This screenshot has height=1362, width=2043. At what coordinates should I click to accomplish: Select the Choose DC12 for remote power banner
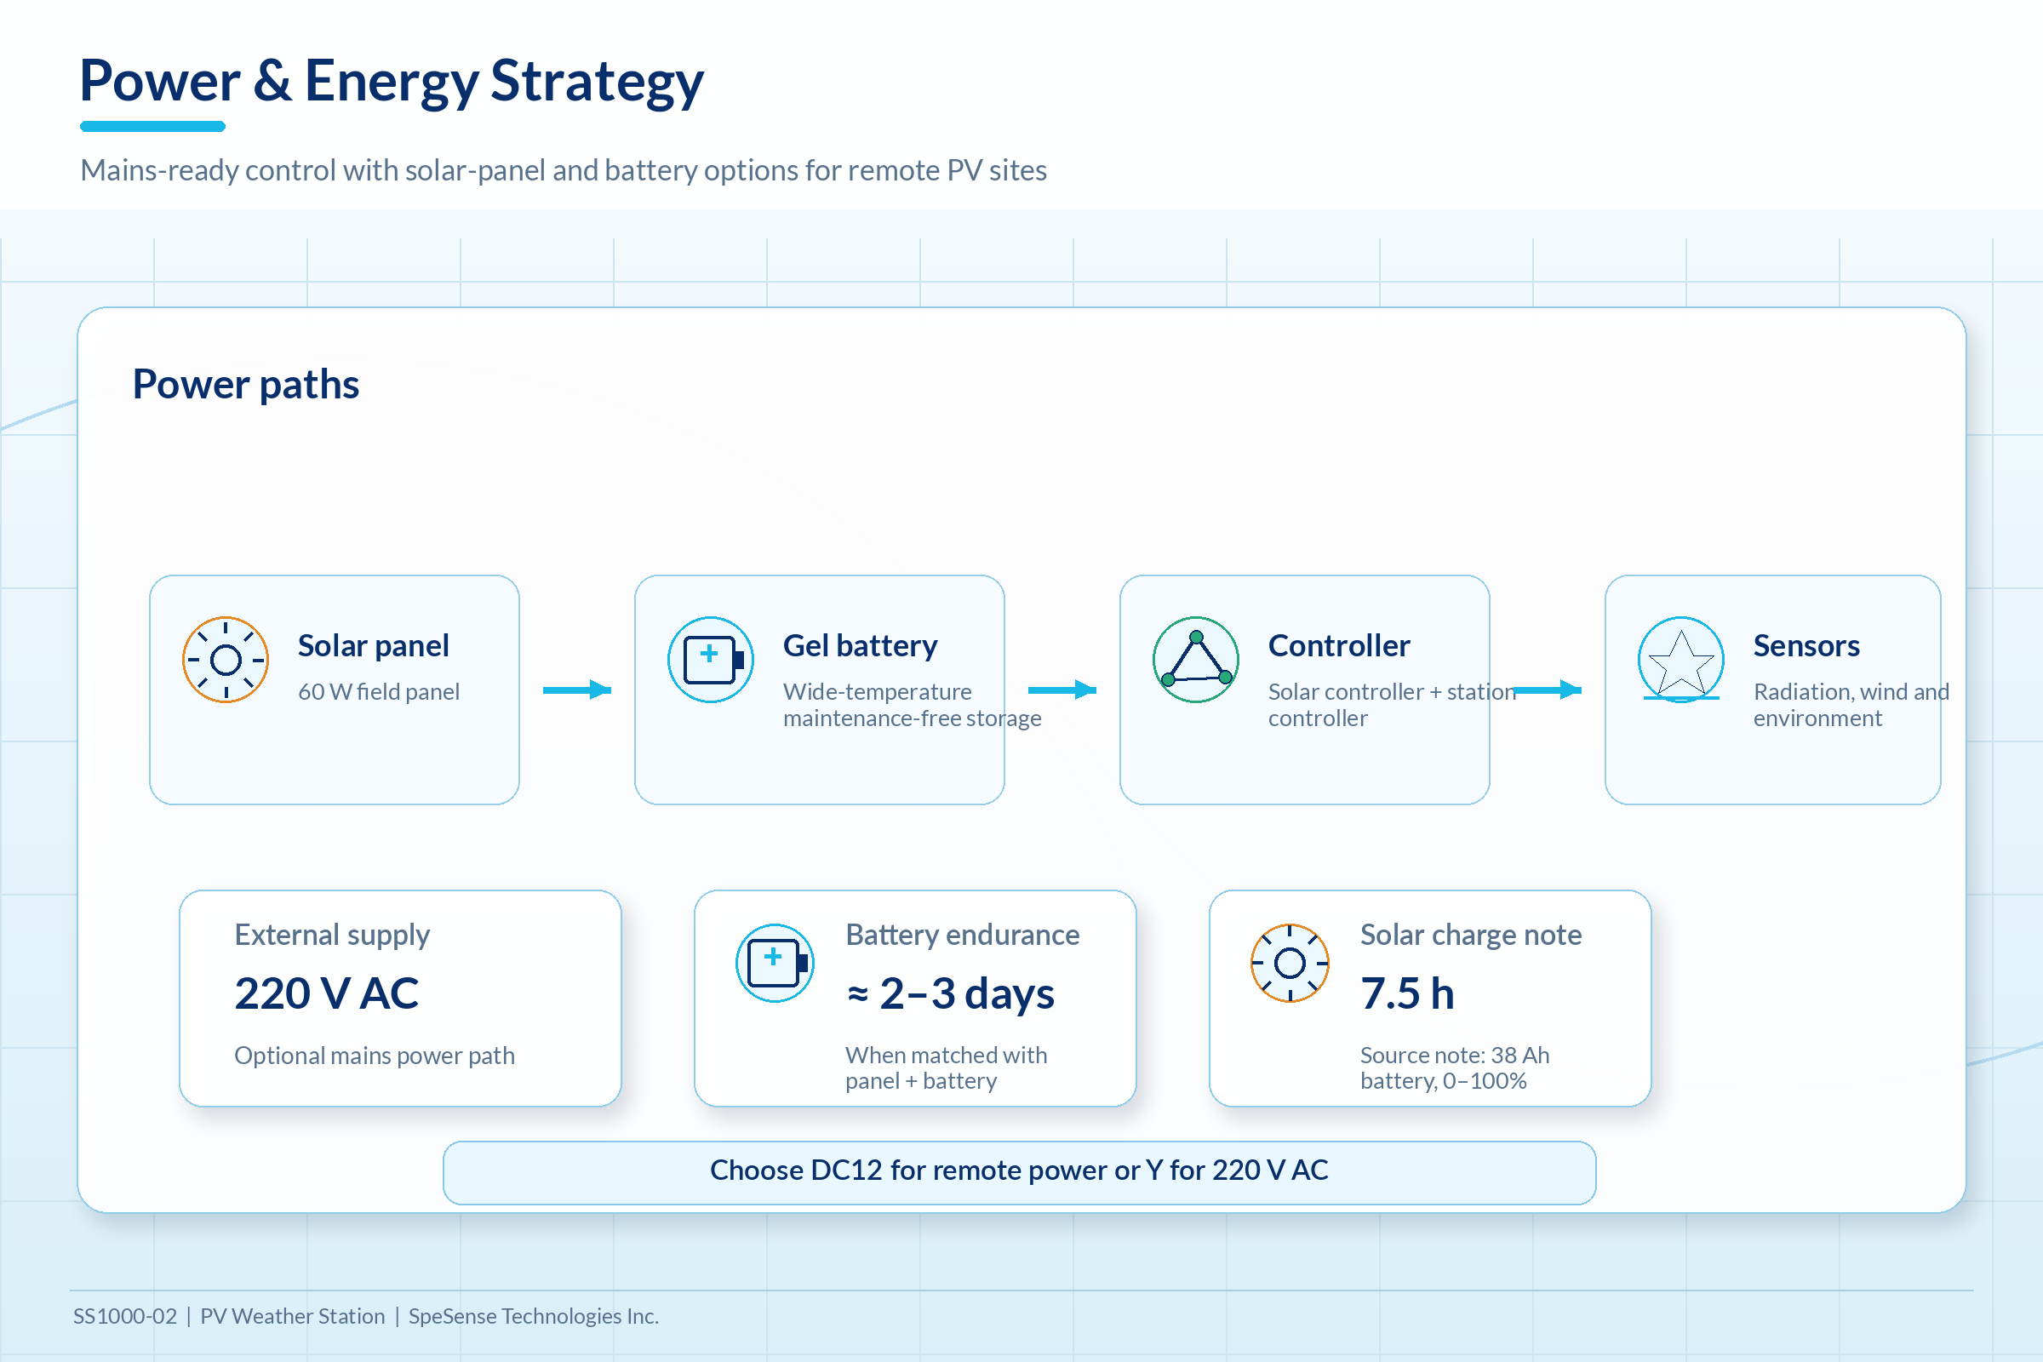coord(1020,1172)
